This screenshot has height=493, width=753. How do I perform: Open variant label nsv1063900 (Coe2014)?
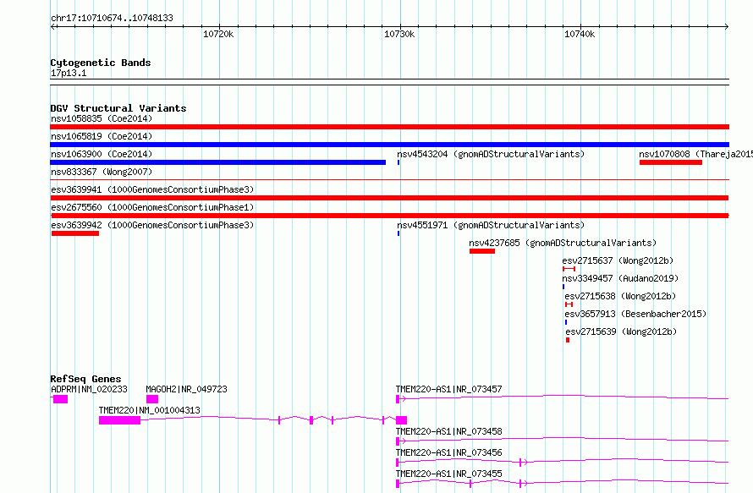102,154
